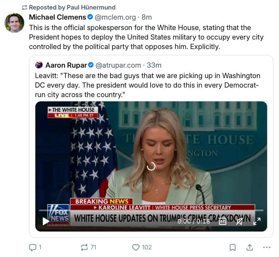Image resolution: width=279 pixels, height=257 pixels.
Task: Open the @mclem.org handle link
Action: [115, 17]
